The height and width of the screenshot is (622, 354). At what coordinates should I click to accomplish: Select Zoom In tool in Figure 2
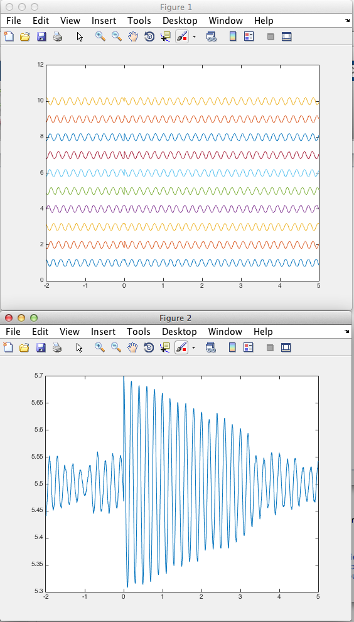coord(100,348)
